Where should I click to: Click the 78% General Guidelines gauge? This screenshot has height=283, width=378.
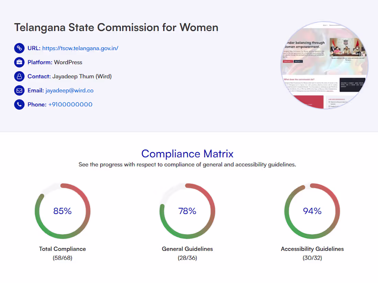(187, 211)
